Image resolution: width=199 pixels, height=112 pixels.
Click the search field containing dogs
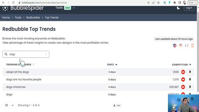coord(26,54)
